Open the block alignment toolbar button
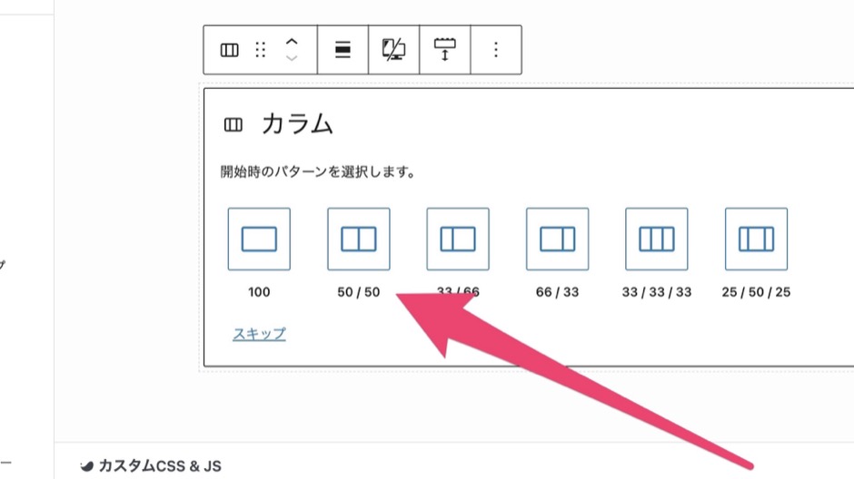Image resolution: width=854 pixels, height=479 pixels. click(x=343, y=50)
